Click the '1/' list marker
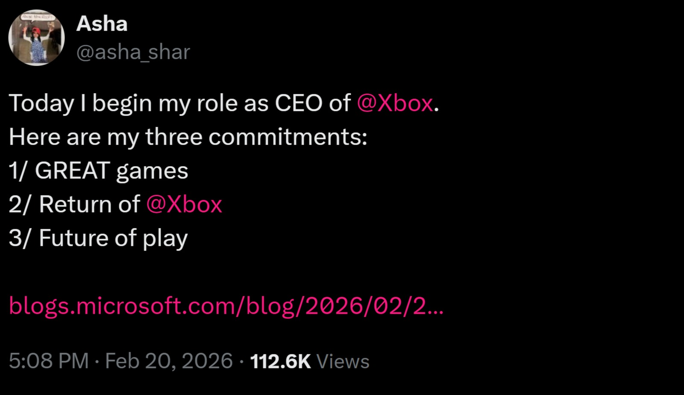The height and width of the screenshot is (395, 684). pyautogui.click(x=17, y=171)
